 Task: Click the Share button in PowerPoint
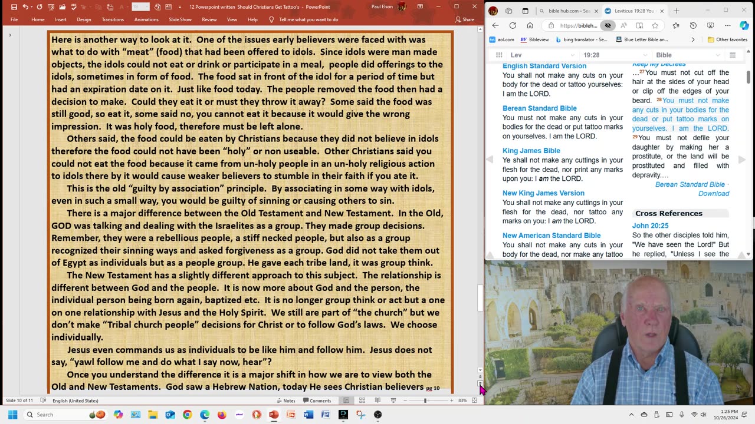[465, 19]
